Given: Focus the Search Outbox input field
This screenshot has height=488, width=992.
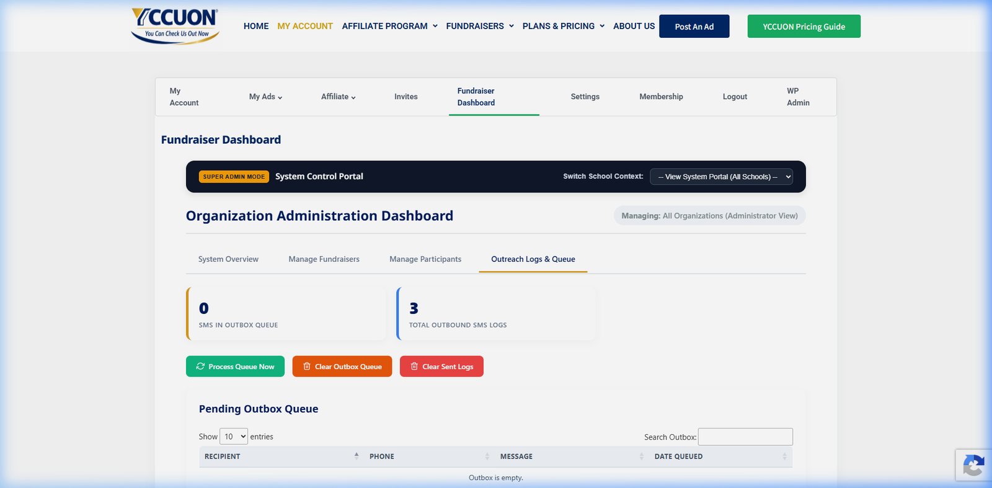Looking at the screenshot, I should (745, 437).
